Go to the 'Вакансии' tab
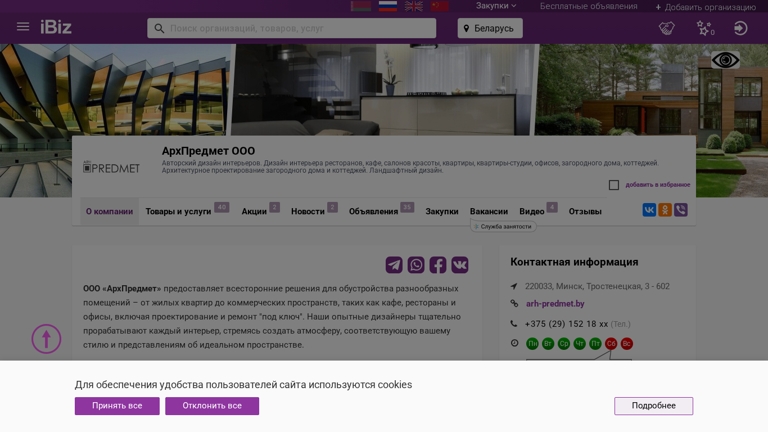Viewport: 768px width, 432px height. click(489, 211)
